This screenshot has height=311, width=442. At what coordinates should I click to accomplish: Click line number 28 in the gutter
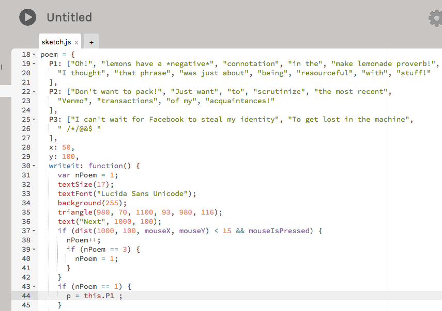pos(26,148)
